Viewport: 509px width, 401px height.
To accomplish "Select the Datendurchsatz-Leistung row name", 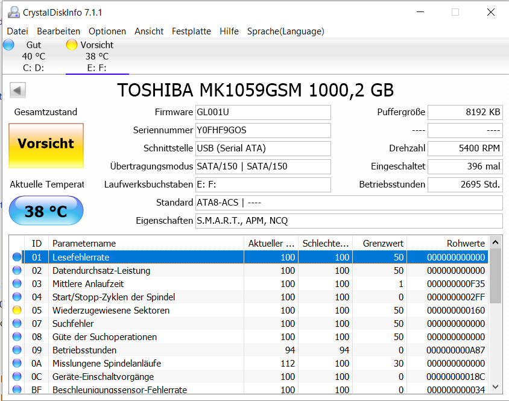I will [101, 271].
